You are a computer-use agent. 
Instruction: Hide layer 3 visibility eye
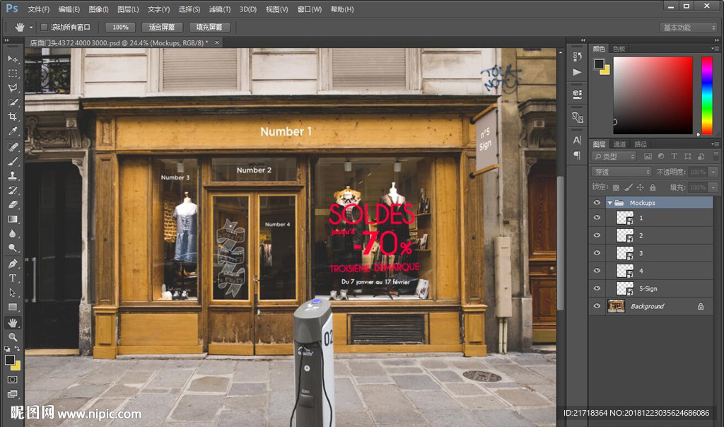click(x=597, y=252)
